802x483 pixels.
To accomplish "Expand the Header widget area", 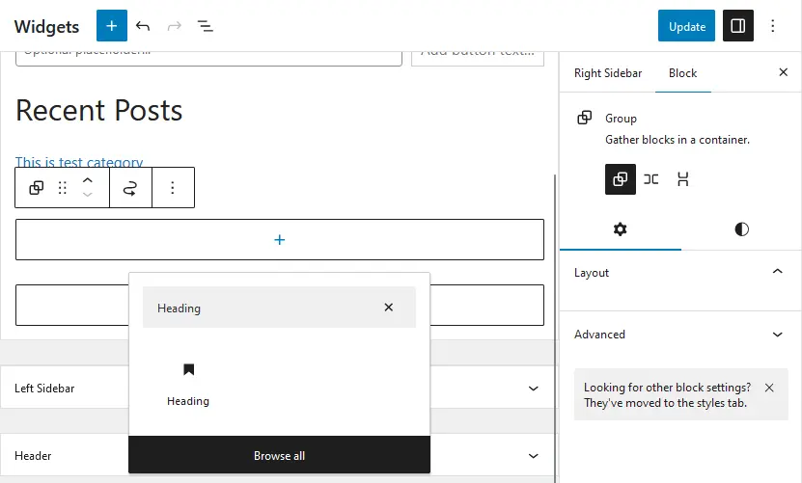I will tap(533, 455).
